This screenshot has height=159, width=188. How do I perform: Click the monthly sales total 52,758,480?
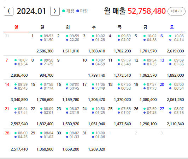click(147, 11)
